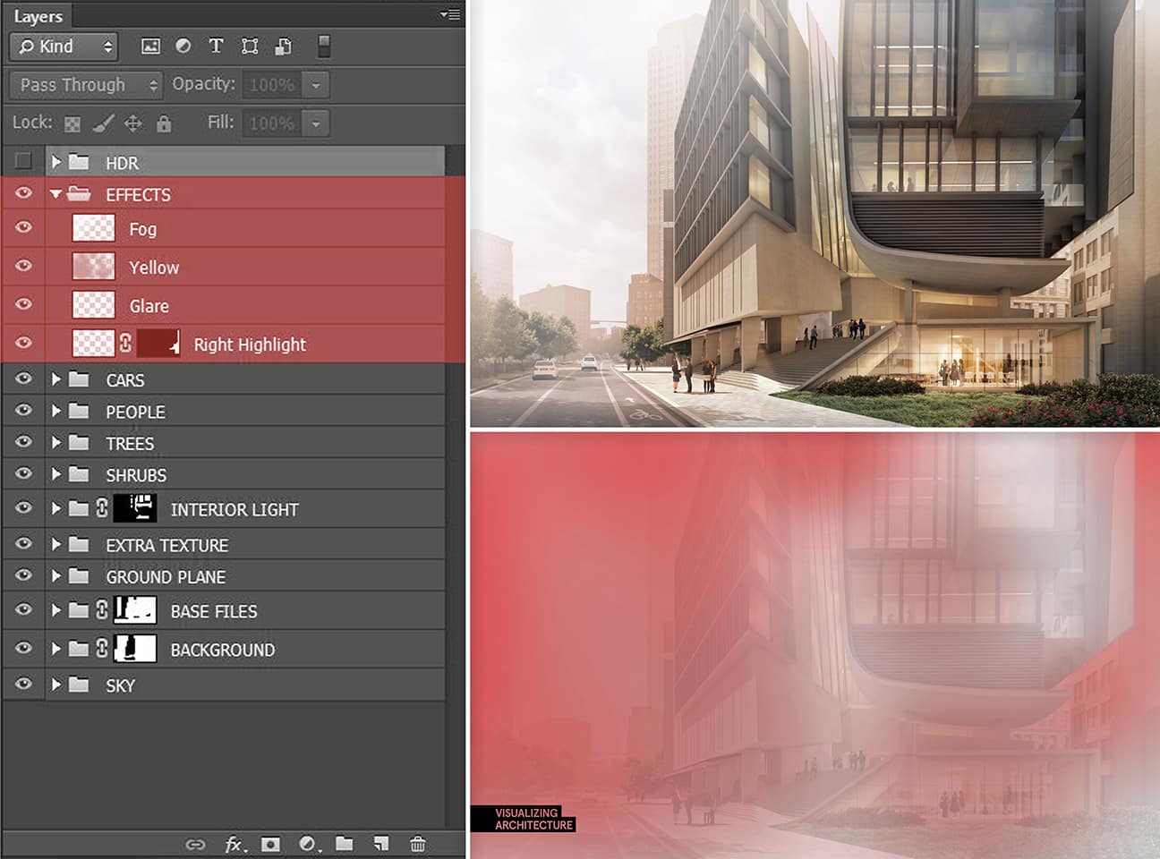Open the Pass Through blend mode dropdown
Viewport: 1160px width, 859px height.
pos(86,85)
